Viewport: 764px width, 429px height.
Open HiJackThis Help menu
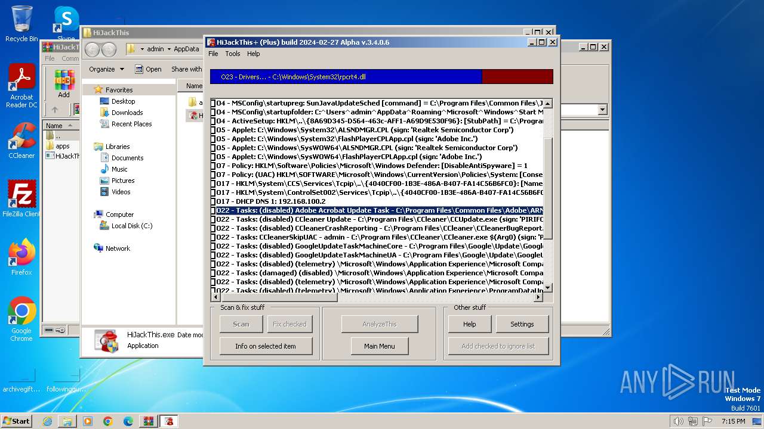pyautogui.click(x=254, y=54)
